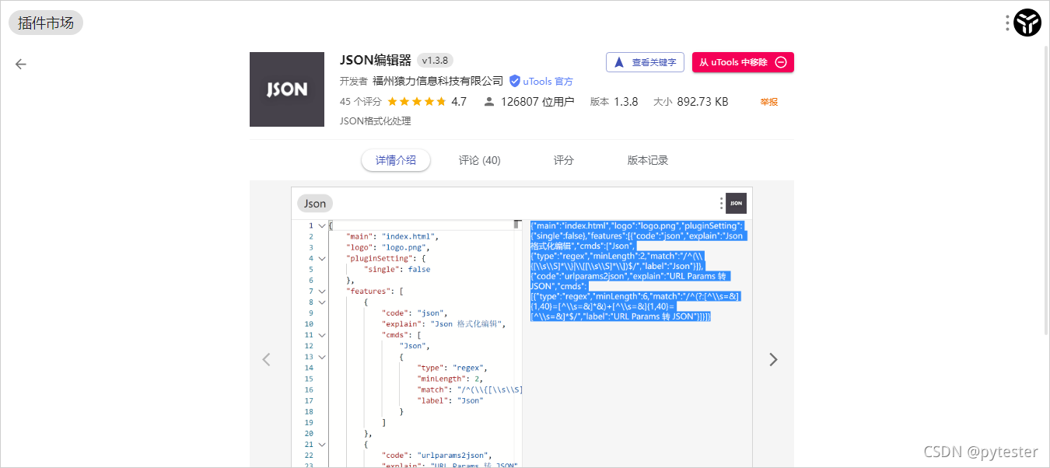Click the verified shield icon by uTools 官方
The width and height of the screenshot is (1050, 468).
[x=515, y=81]
